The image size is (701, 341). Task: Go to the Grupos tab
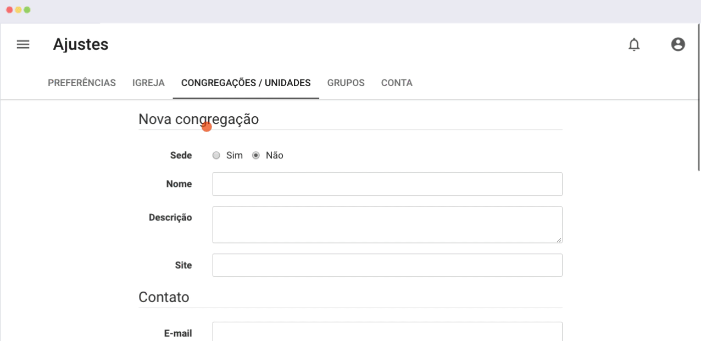point(346,83)
